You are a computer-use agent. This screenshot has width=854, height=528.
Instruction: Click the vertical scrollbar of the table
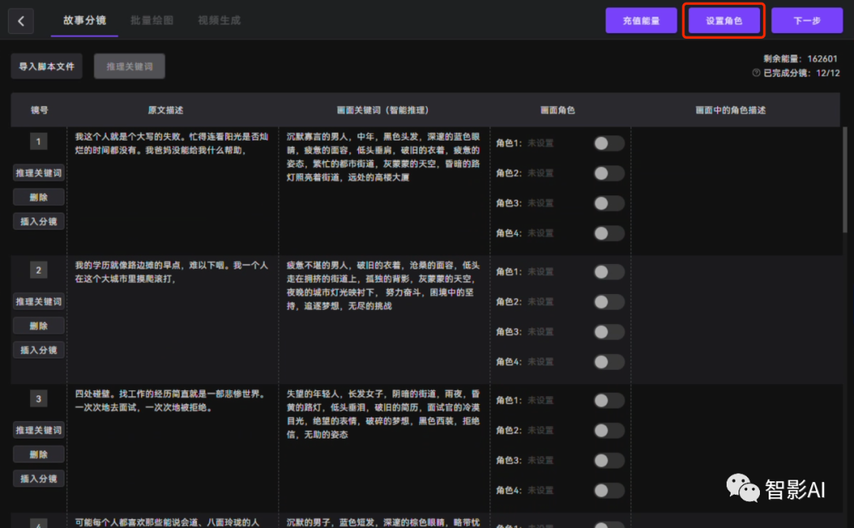(x=845, y=179)
